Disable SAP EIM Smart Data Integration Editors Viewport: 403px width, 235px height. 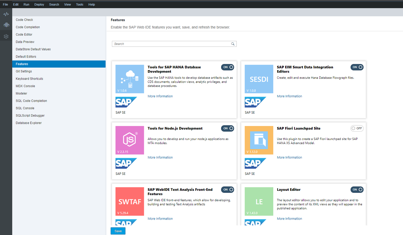[x=357, y=67]
